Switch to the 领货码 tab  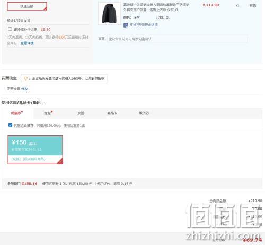pos(144,113)
